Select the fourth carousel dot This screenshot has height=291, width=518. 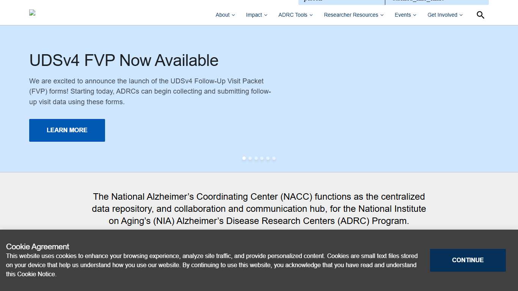click(262, 158)
